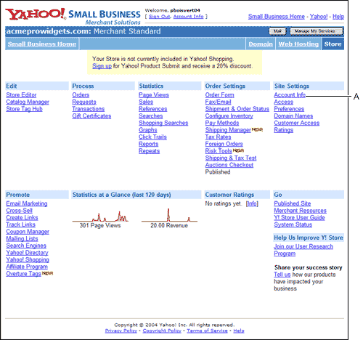Open Y! Store User Guide

(299, 218)
